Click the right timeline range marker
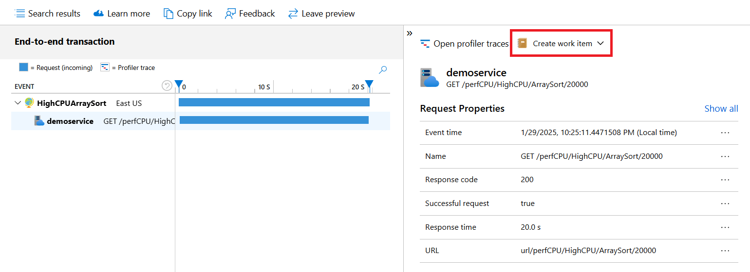The width and height of the screenshot is (750, 272). pyautogui.click(x=369, y=85)
